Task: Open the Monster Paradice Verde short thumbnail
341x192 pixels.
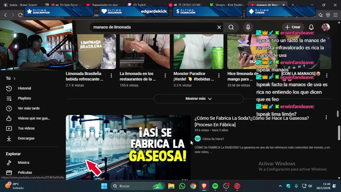Action: pos(199,52)
